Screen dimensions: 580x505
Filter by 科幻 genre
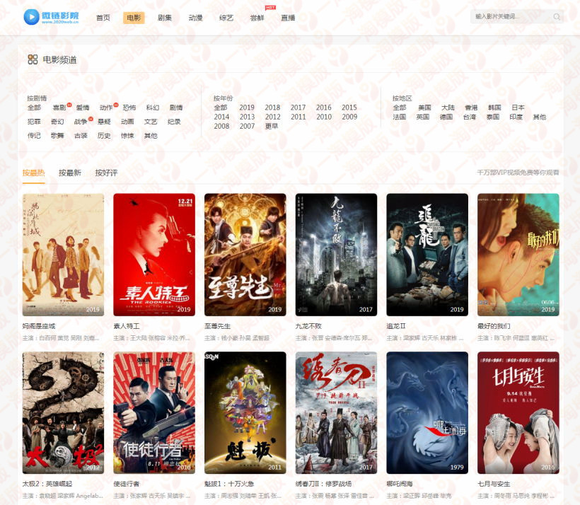(x=152, y=108)
